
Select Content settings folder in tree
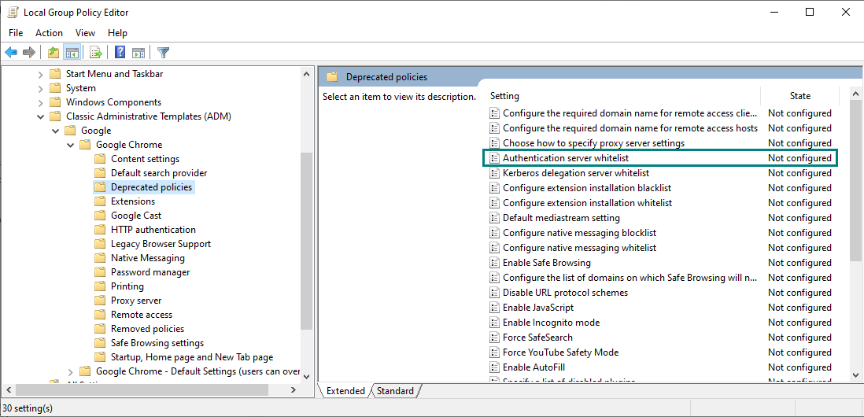(145, 159)
